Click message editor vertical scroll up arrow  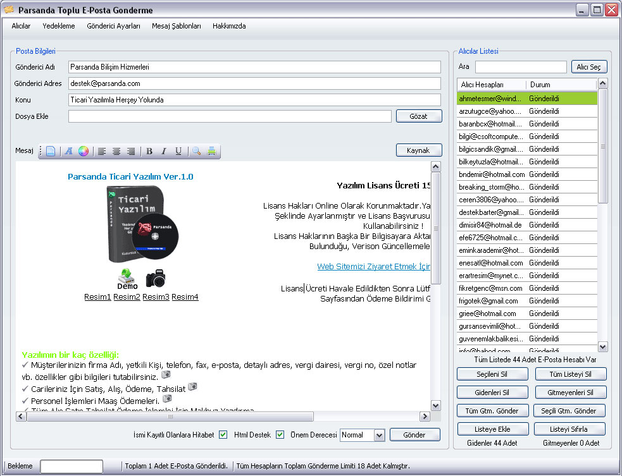435,167
